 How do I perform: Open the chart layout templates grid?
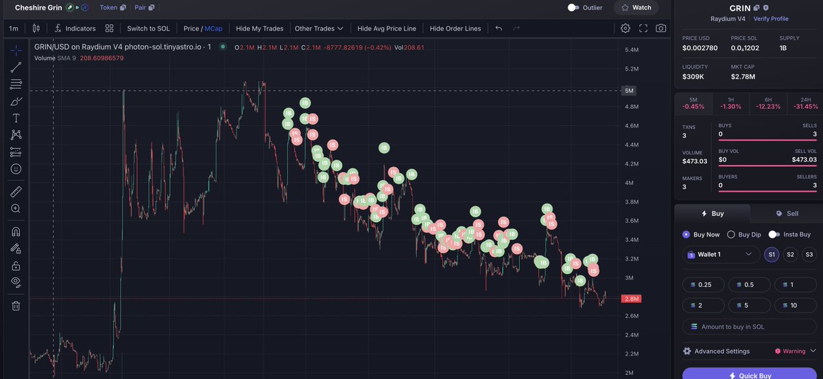click(x=110, y=29)
